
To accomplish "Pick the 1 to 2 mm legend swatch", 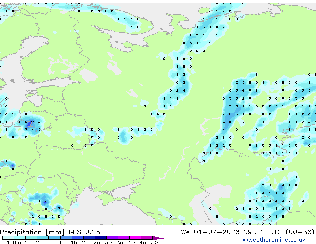I will pos(31,238).
